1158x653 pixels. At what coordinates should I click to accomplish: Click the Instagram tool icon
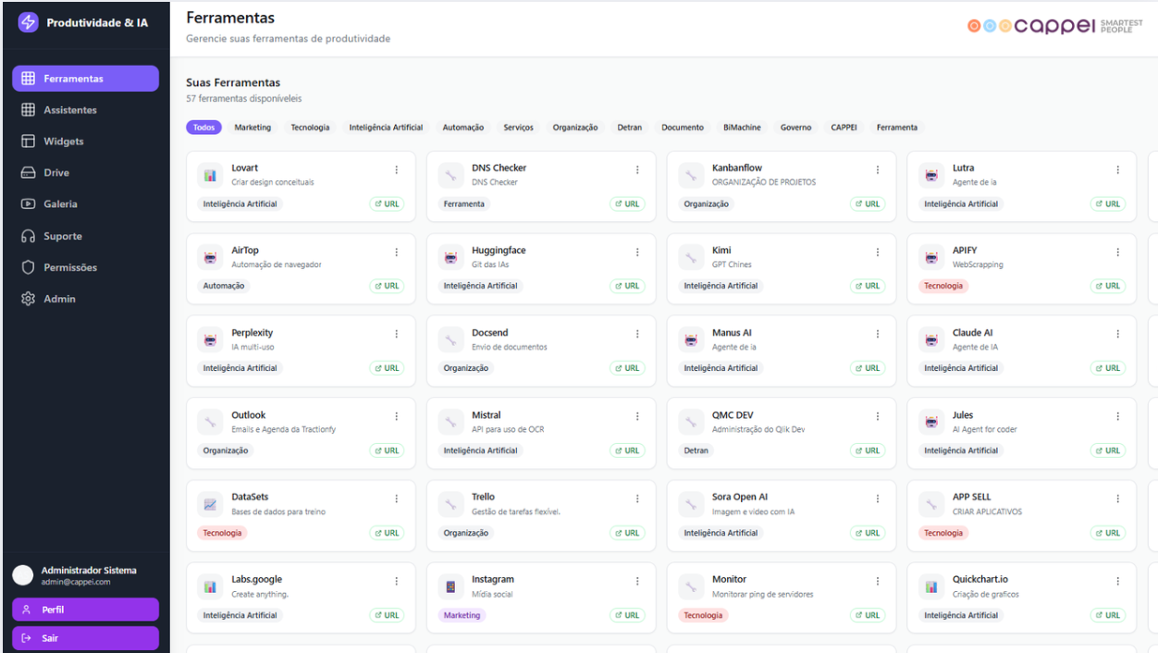[x=450, y=586]
